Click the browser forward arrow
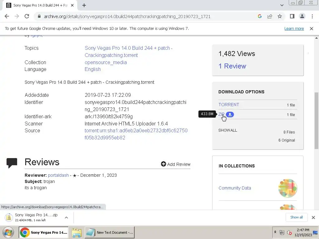 click(17, 16)
